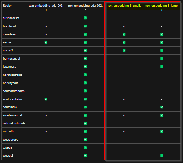This screenshot has width=183, height=163.
Task: Select the switzerlandnorth region row label
Action: [14, 124]
